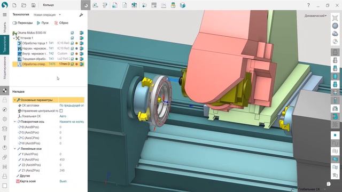This screenshot has height=192, width=342.
Task: Click the green stamp toolbar icon
Action: (x=173, y=5)
